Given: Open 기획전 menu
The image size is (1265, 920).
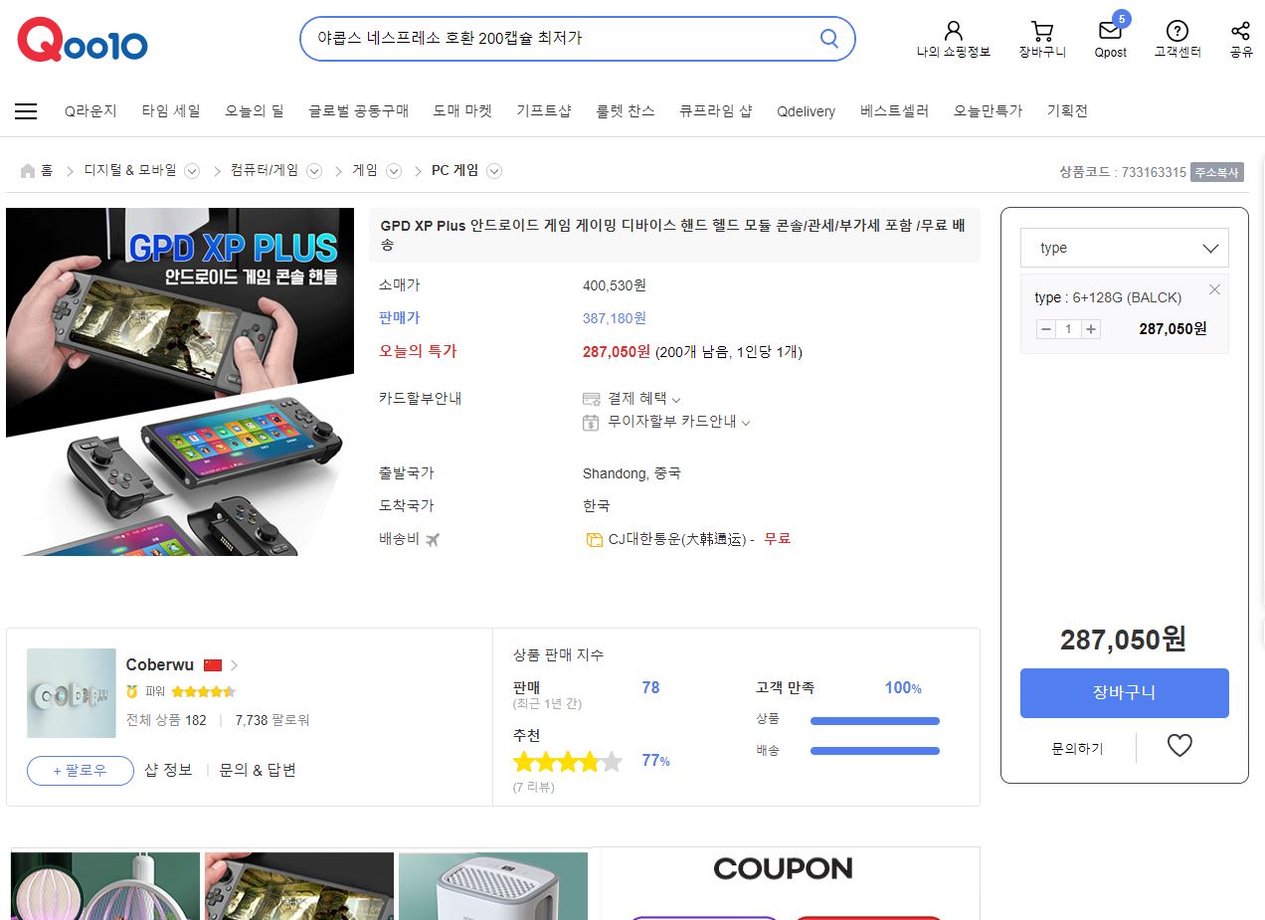Looking at the screenshot, I should (x=1067, y=111).
